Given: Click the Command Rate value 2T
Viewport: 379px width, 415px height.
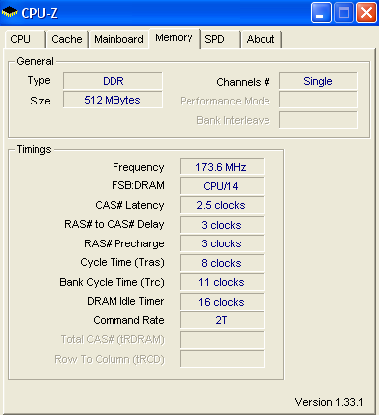Looking at the screenshot, I should click(x=221, y=320).
